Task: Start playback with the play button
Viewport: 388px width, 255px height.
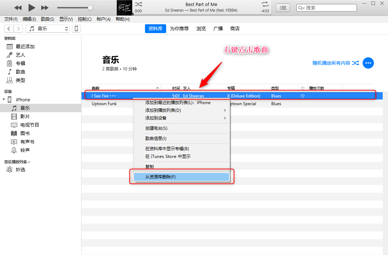Action: point(31,8)
